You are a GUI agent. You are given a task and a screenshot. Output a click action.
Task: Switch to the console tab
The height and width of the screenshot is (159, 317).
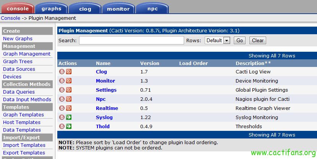pyautogui.click(x=18, y=8)
